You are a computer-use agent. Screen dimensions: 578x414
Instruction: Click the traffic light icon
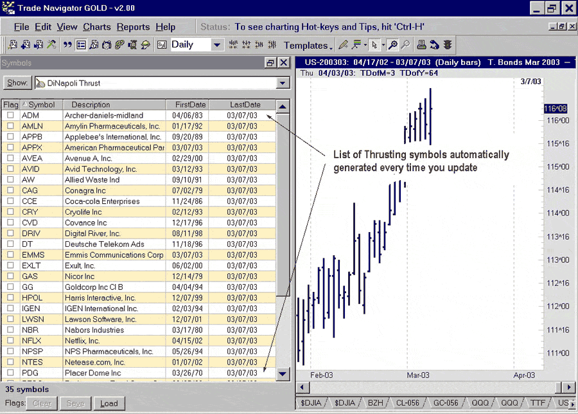click(x=448, y=45)
